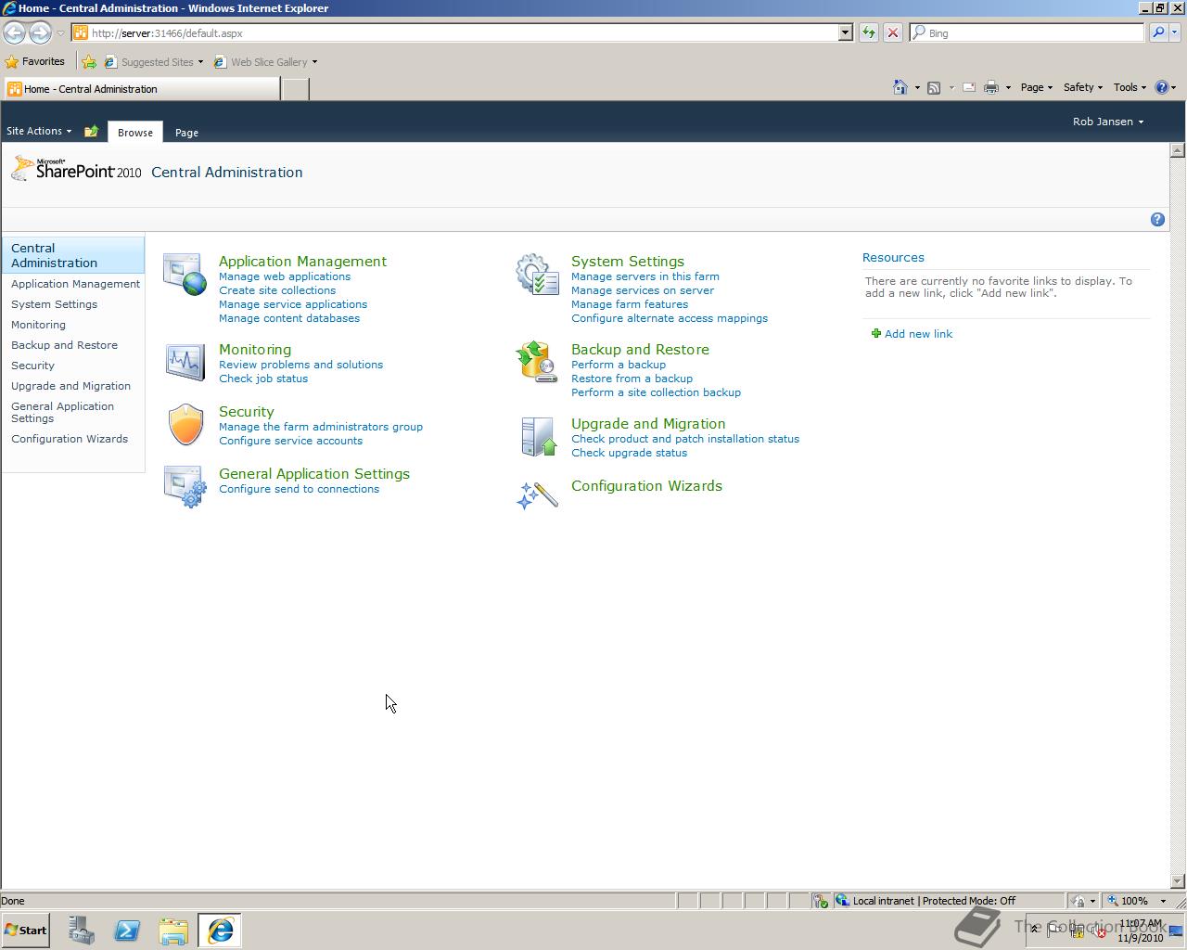The width and height of the screenshot is (1187, 950).
Task: Open the Site Actions dropdown menu
Action: click(x=39, y=131)
